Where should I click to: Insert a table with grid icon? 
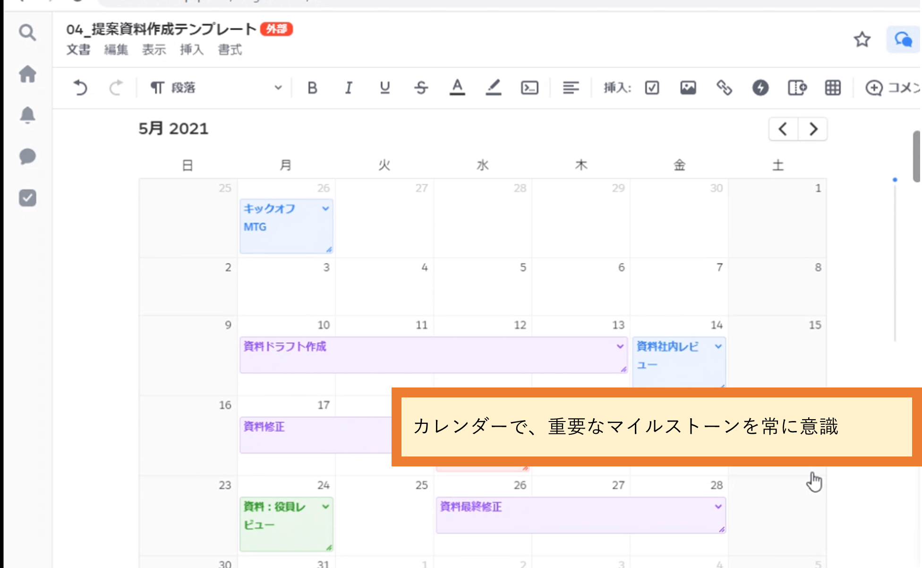pos(833,88)
